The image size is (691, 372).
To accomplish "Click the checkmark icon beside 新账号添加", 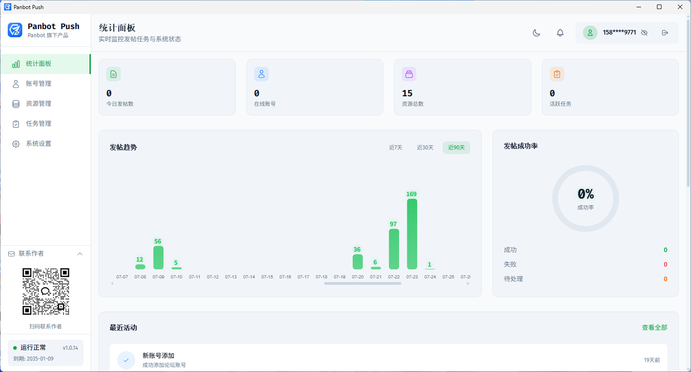I will tap(126, 360).
